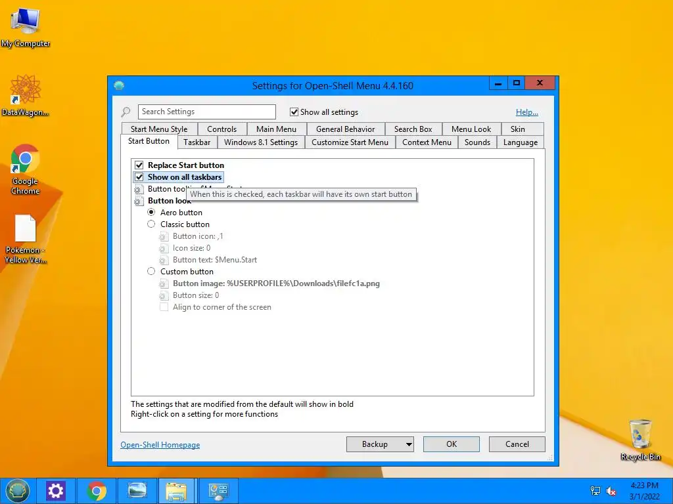Click the network tray icon
673x504 pixels.
pos(595,491)
